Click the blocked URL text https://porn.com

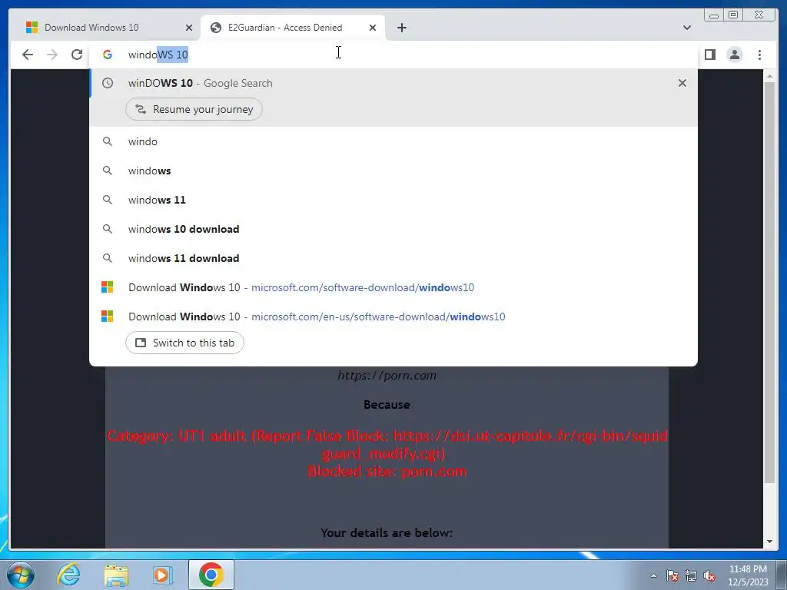coord(387,375)
